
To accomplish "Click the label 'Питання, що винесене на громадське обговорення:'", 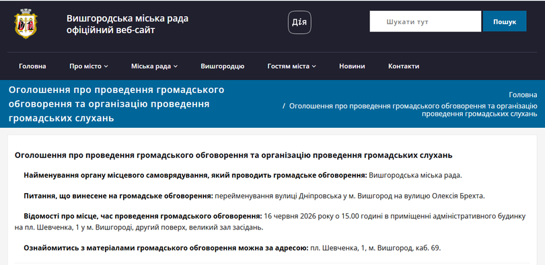I will (x=118, y=196).
